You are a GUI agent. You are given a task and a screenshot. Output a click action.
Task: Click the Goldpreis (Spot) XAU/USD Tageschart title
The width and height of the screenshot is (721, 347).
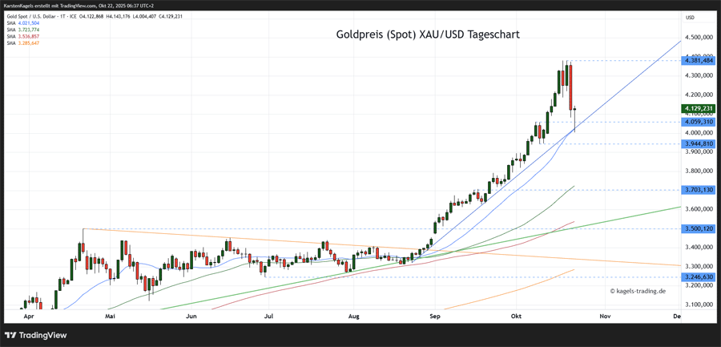[x=425, y=34]
